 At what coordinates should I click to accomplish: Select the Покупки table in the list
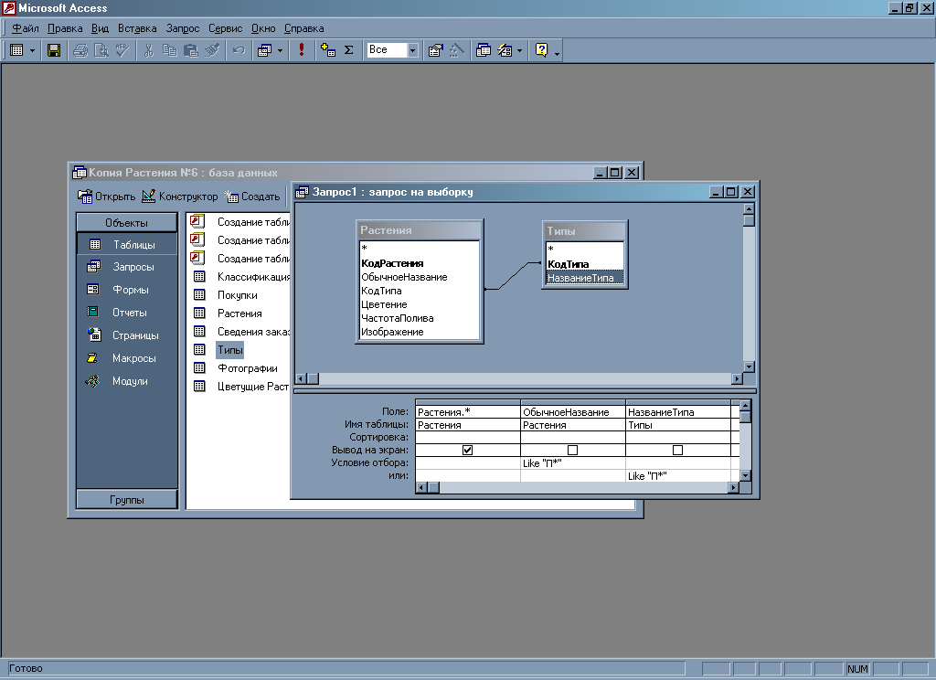pyautogui.click(x=237, y=295)
